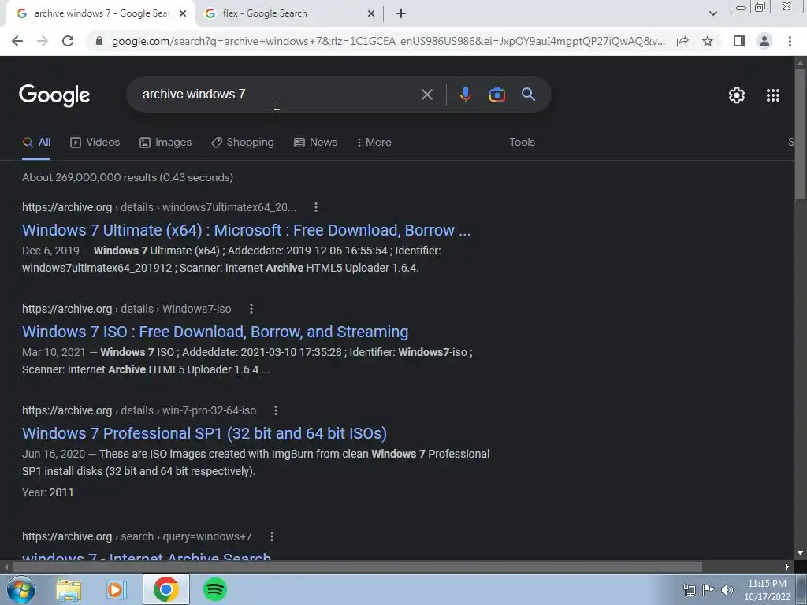Open Google quick settings gear

[x=737, y=95]
